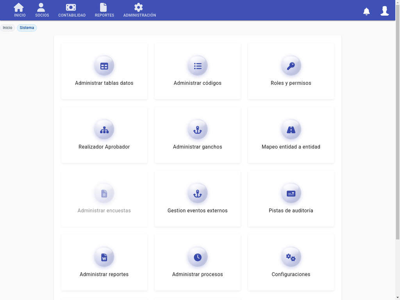
Task: Open the Administrar códigos list icon
Action: tap(198, 66)
